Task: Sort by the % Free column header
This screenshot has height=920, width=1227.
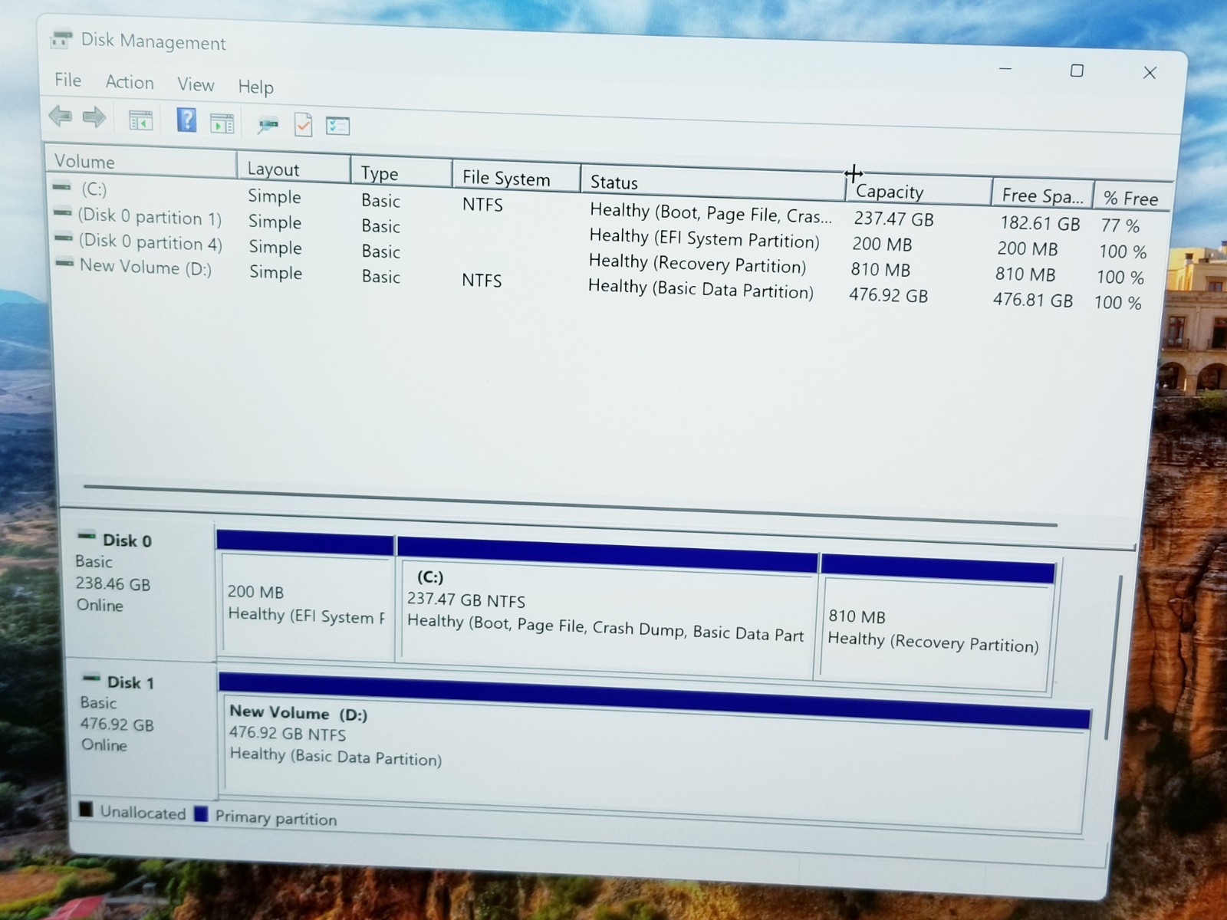Action: coord(1133,198)
